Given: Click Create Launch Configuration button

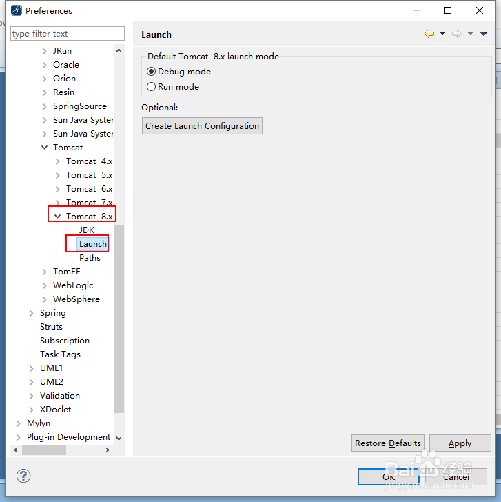Looking at the screenshot, I should (x=202, y=125).
